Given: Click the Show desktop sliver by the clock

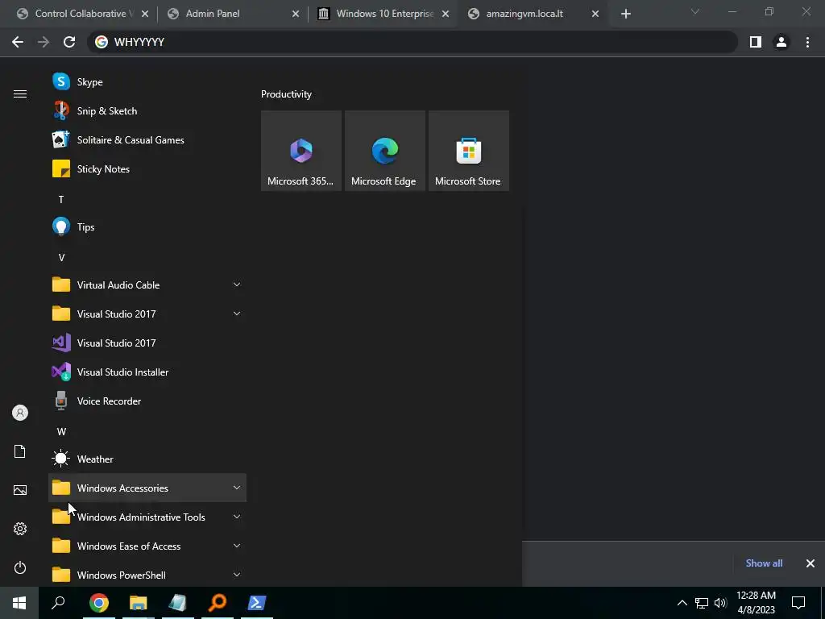Looking at the screenshot, I should tap(823, 603).
